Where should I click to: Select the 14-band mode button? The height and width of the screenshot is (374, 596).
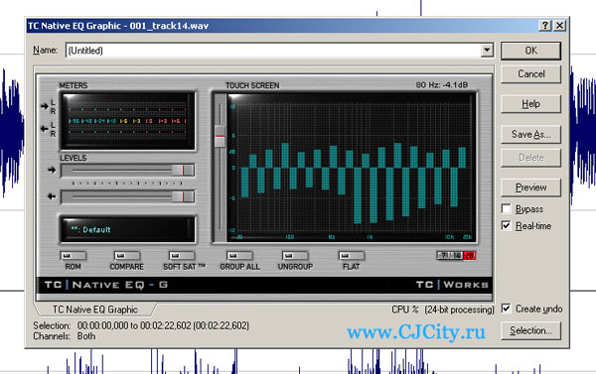(457, 256)
